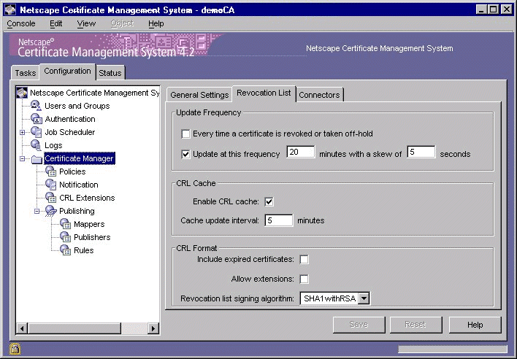Viewport: 517px width, 359px height.
Task: Click the Notification node icon
Action: pos(50,185)
